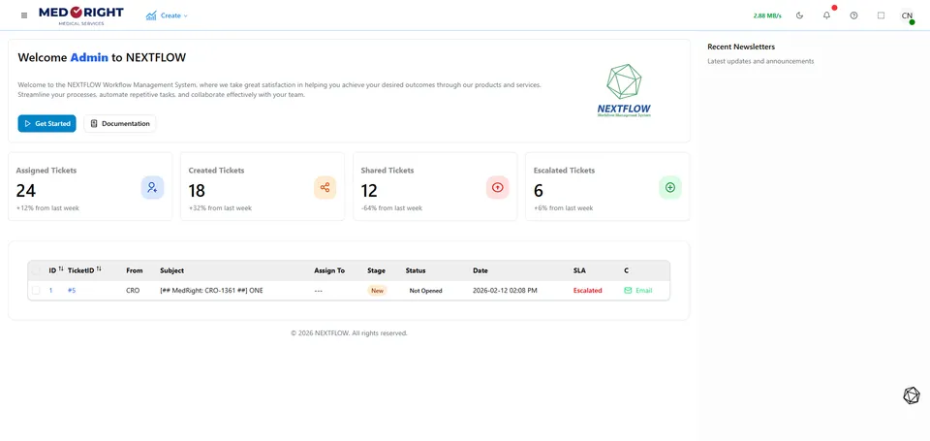Image resolution: width=930 pixels, height=441 pixels.
Task: Open the help question mark icon
Action: (853, 16)
